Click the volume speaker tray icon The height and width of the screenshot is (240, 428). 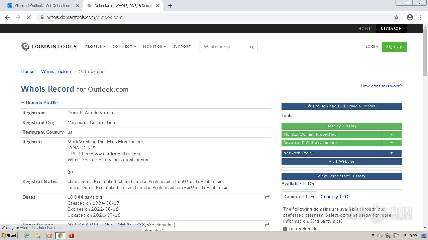point(380,236)
